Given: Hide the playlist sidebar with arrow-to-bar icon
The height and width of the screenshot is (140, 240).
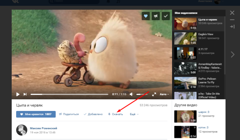Looking at the screenshot, I should tap(232, 27).
